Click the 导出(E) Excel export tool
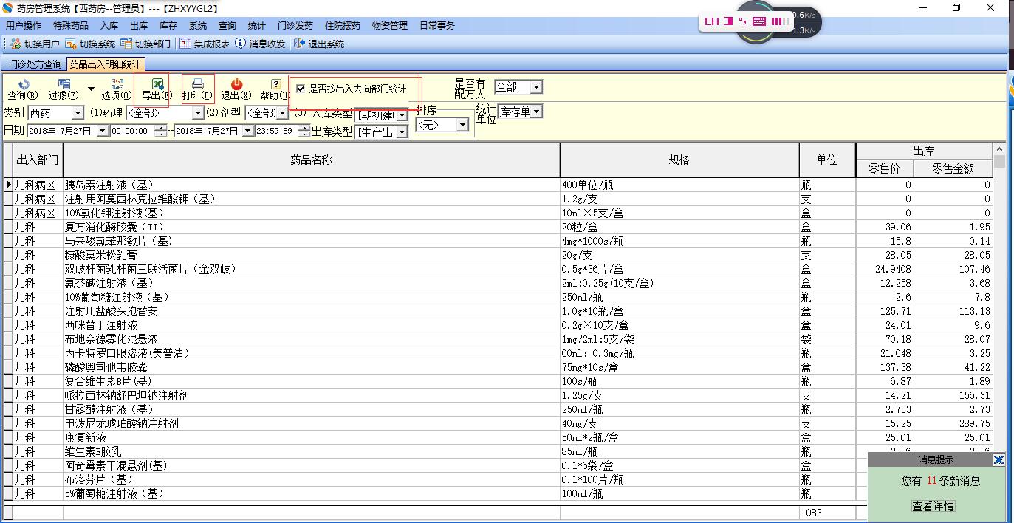This screenshot has width=1014, height=523. coord(157,89)
